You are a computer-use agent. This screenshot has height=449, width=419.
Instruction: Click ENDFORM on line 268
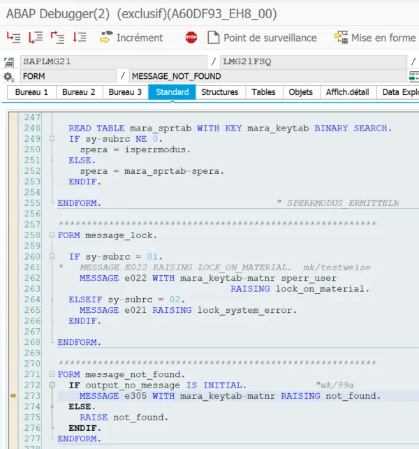(77, 342)
